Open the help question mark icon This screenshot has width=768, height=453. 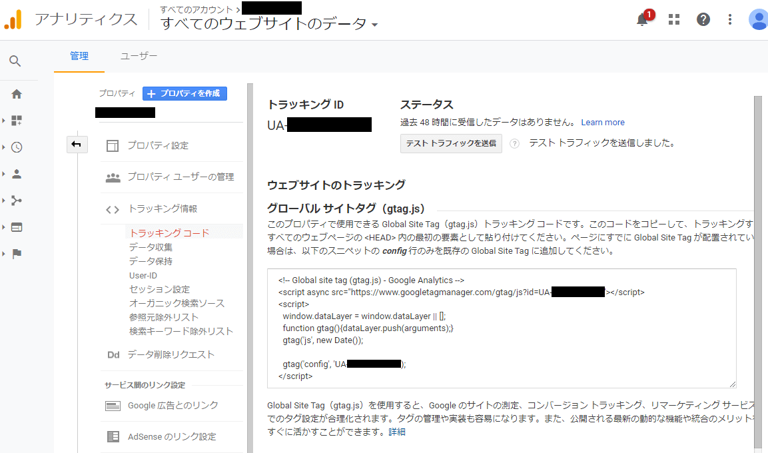[703, 19]
